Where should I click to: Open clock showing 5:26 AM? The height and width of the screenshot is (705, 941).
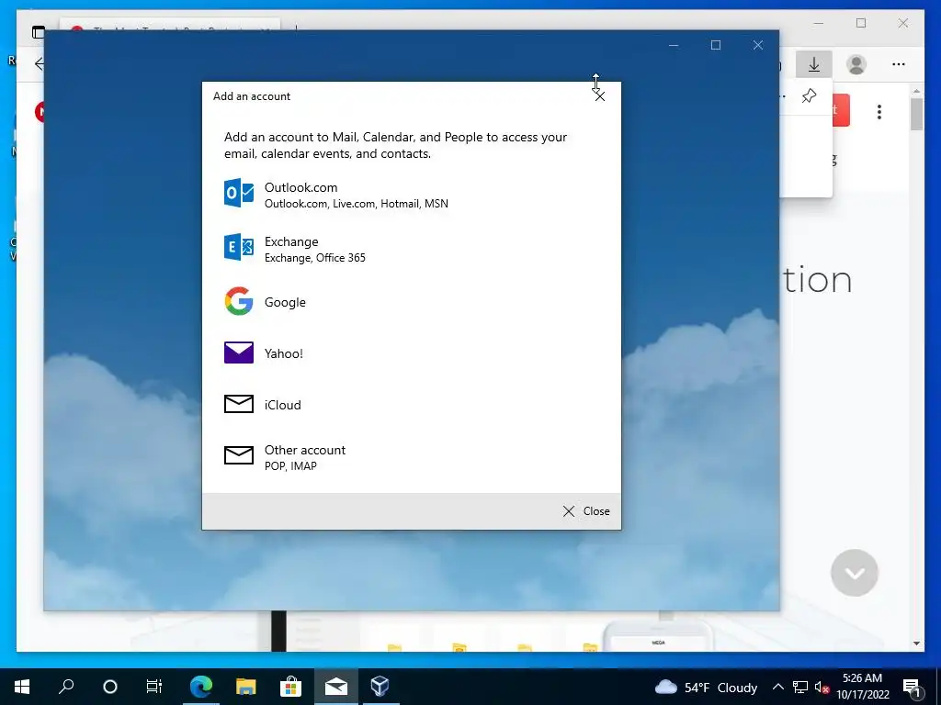(x=862, y=687)
